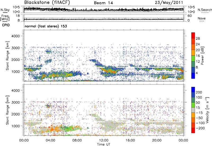Click the 'CPID' row label
Image resolution: width=212 pixels, height=146 pixels.
tap(6, 25)
